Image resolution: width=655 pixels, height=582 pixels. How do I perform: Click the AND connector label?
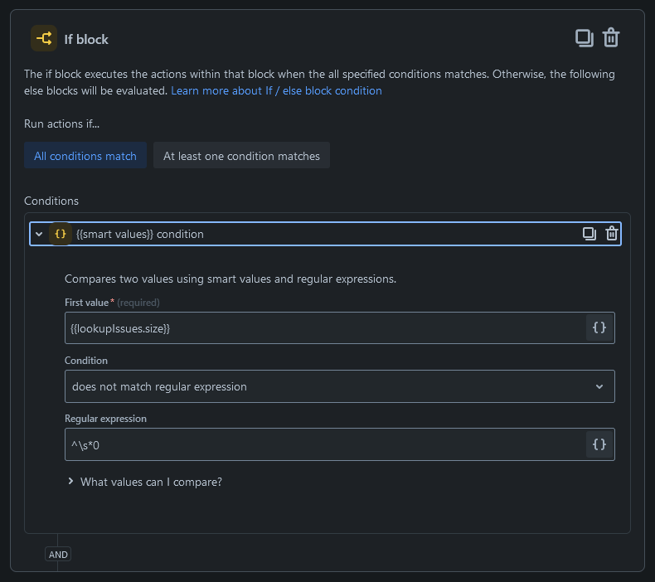click(x=58, y=555)
